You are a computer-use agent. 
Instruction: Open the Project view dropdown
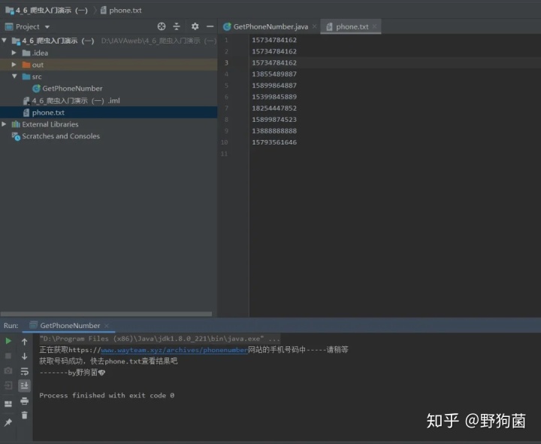[x=47, y=26]
